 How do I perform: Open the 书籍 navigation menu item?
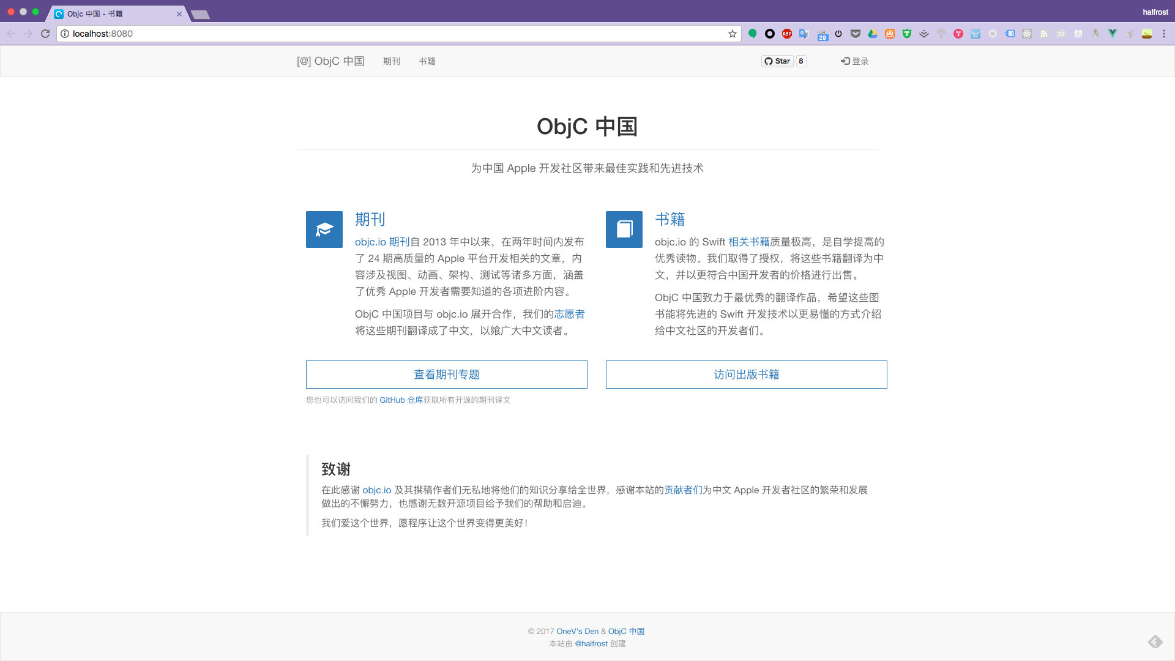pos(427,61)
